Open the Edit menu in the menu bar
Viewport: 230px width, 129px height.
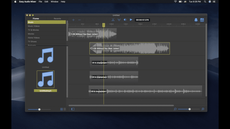[x=46, y=2]
